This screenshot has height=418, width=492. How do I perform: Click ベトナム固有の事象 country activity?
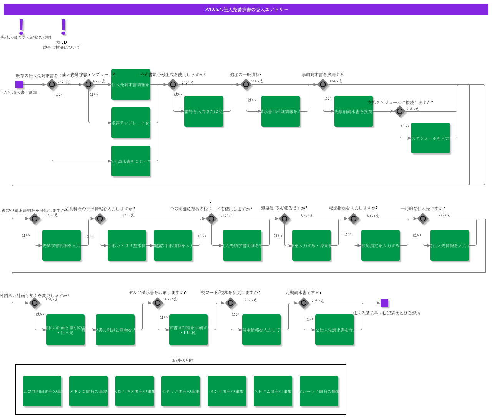coord(273,391)
